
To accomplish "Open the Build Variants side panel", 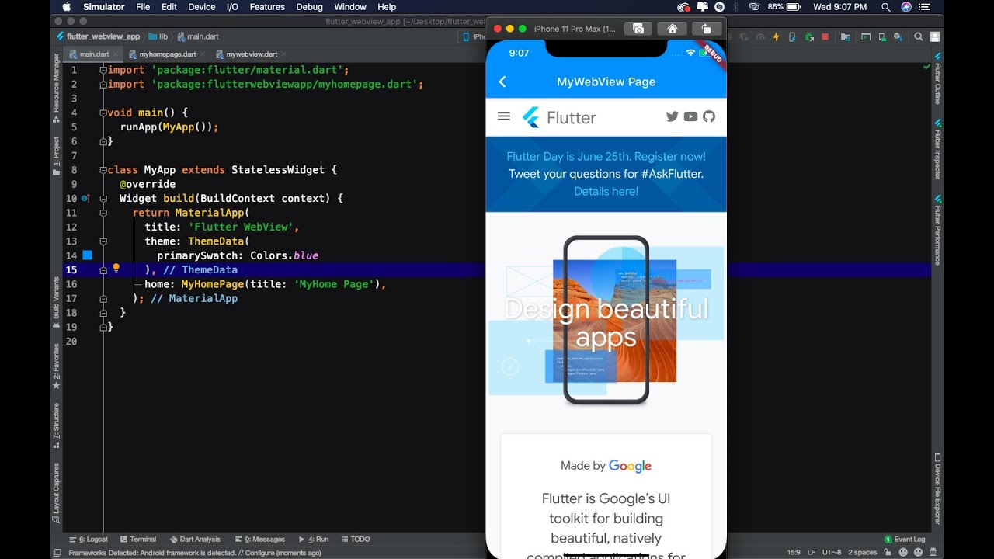I will click(x=56, y=302).
